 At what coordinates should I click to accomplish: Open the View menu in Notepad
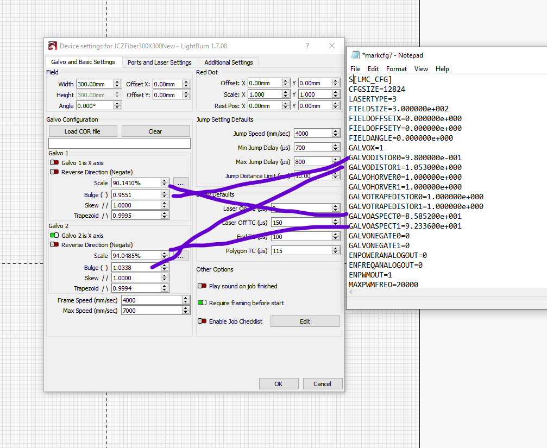pyautogui.click(x=421, y=68)
